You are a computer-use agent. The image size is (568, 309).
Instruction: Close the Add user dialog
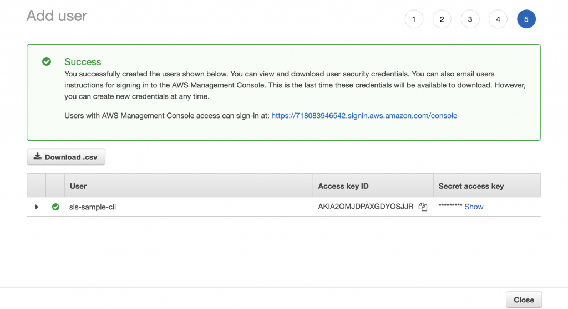[524, 300]
